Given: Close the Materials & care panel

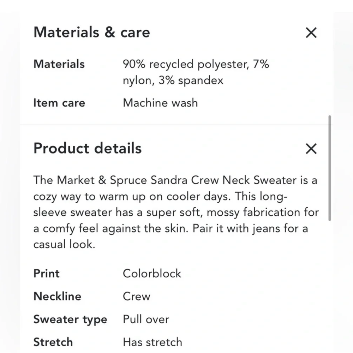Looking at the screenshot, I should pos(311,32).
